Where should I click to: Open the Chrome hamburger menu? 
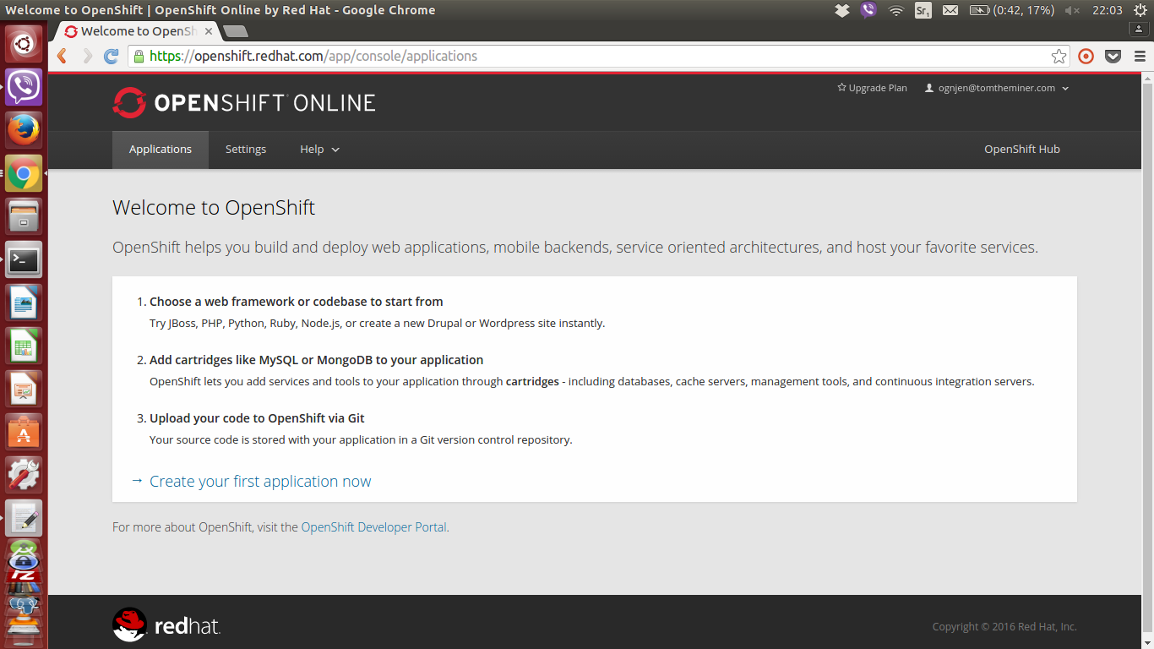tap(1140, 57)
